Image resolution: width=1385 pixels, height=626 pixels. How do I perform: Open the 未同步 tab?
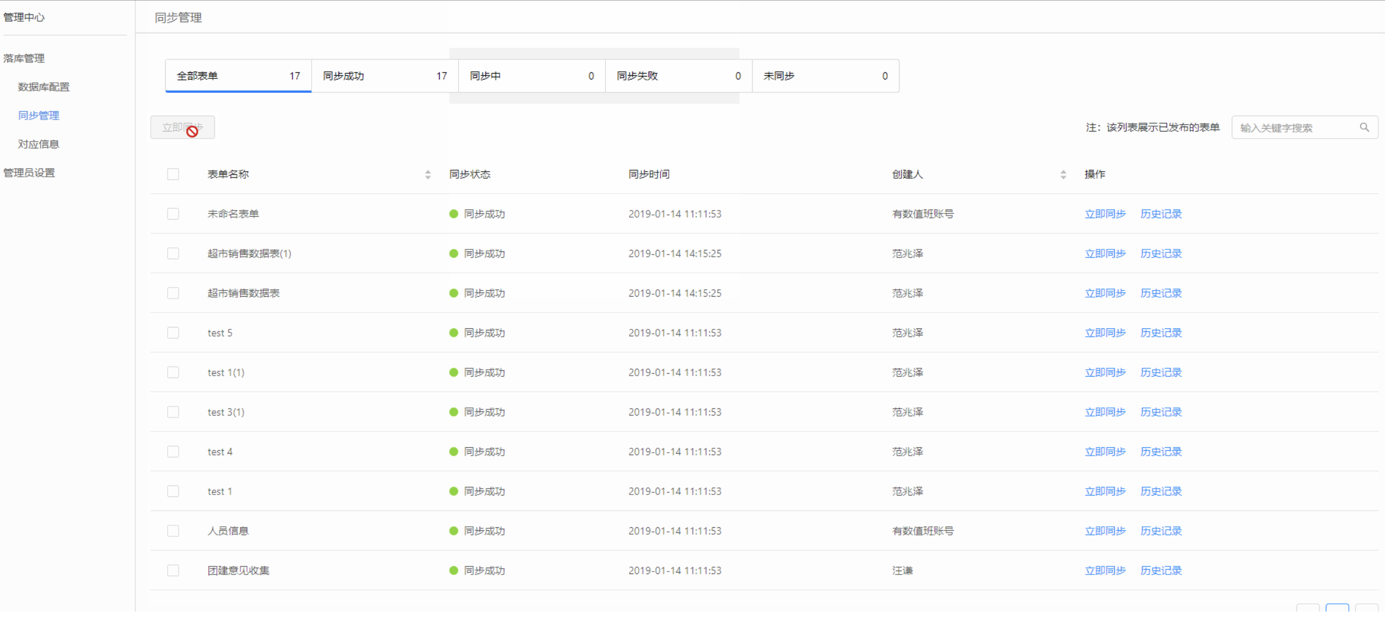[825, 76]
